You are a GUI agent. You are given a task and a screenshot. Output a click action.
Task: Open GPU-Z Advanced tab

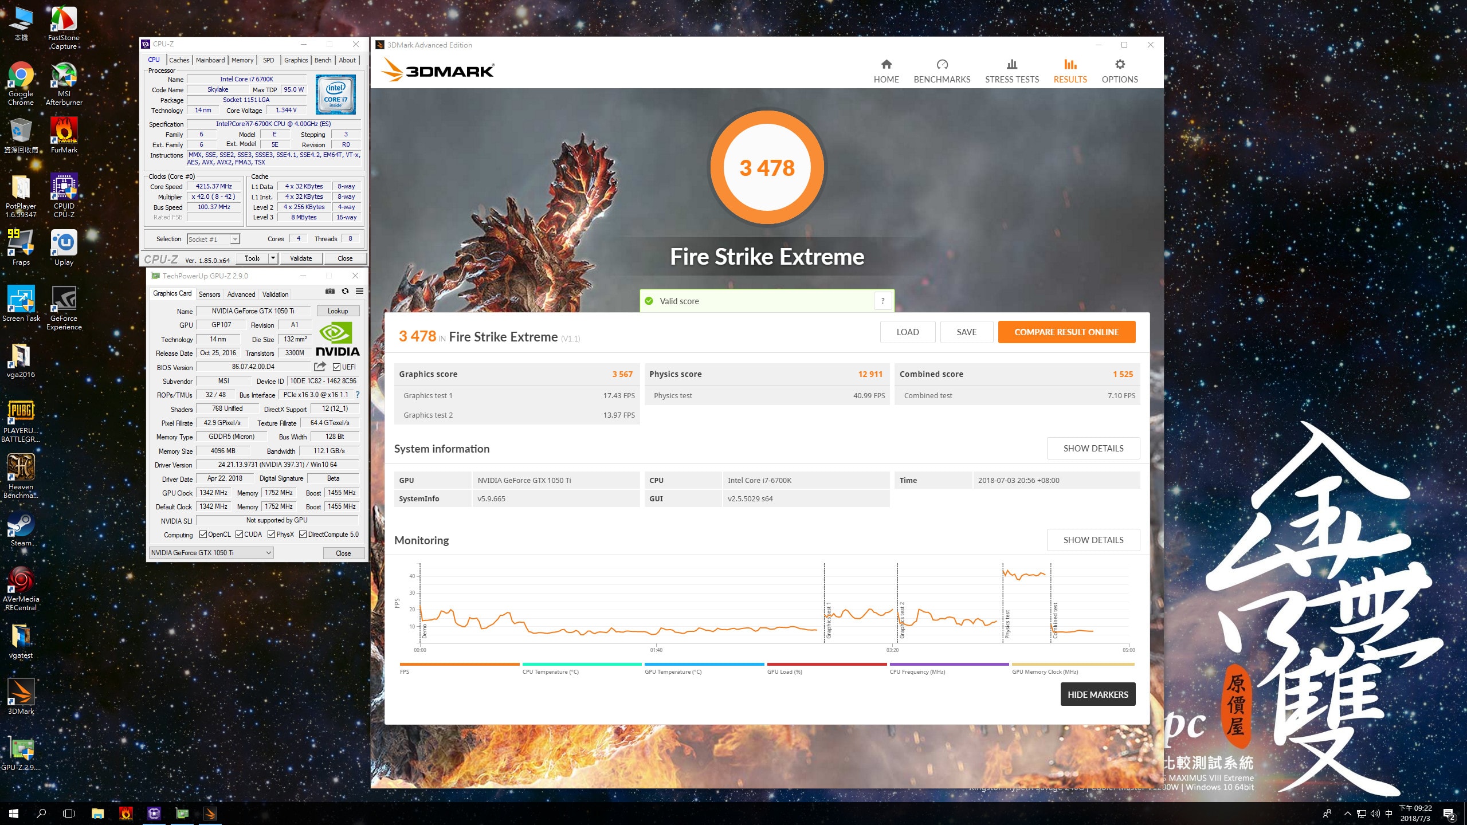coord(241,294)
